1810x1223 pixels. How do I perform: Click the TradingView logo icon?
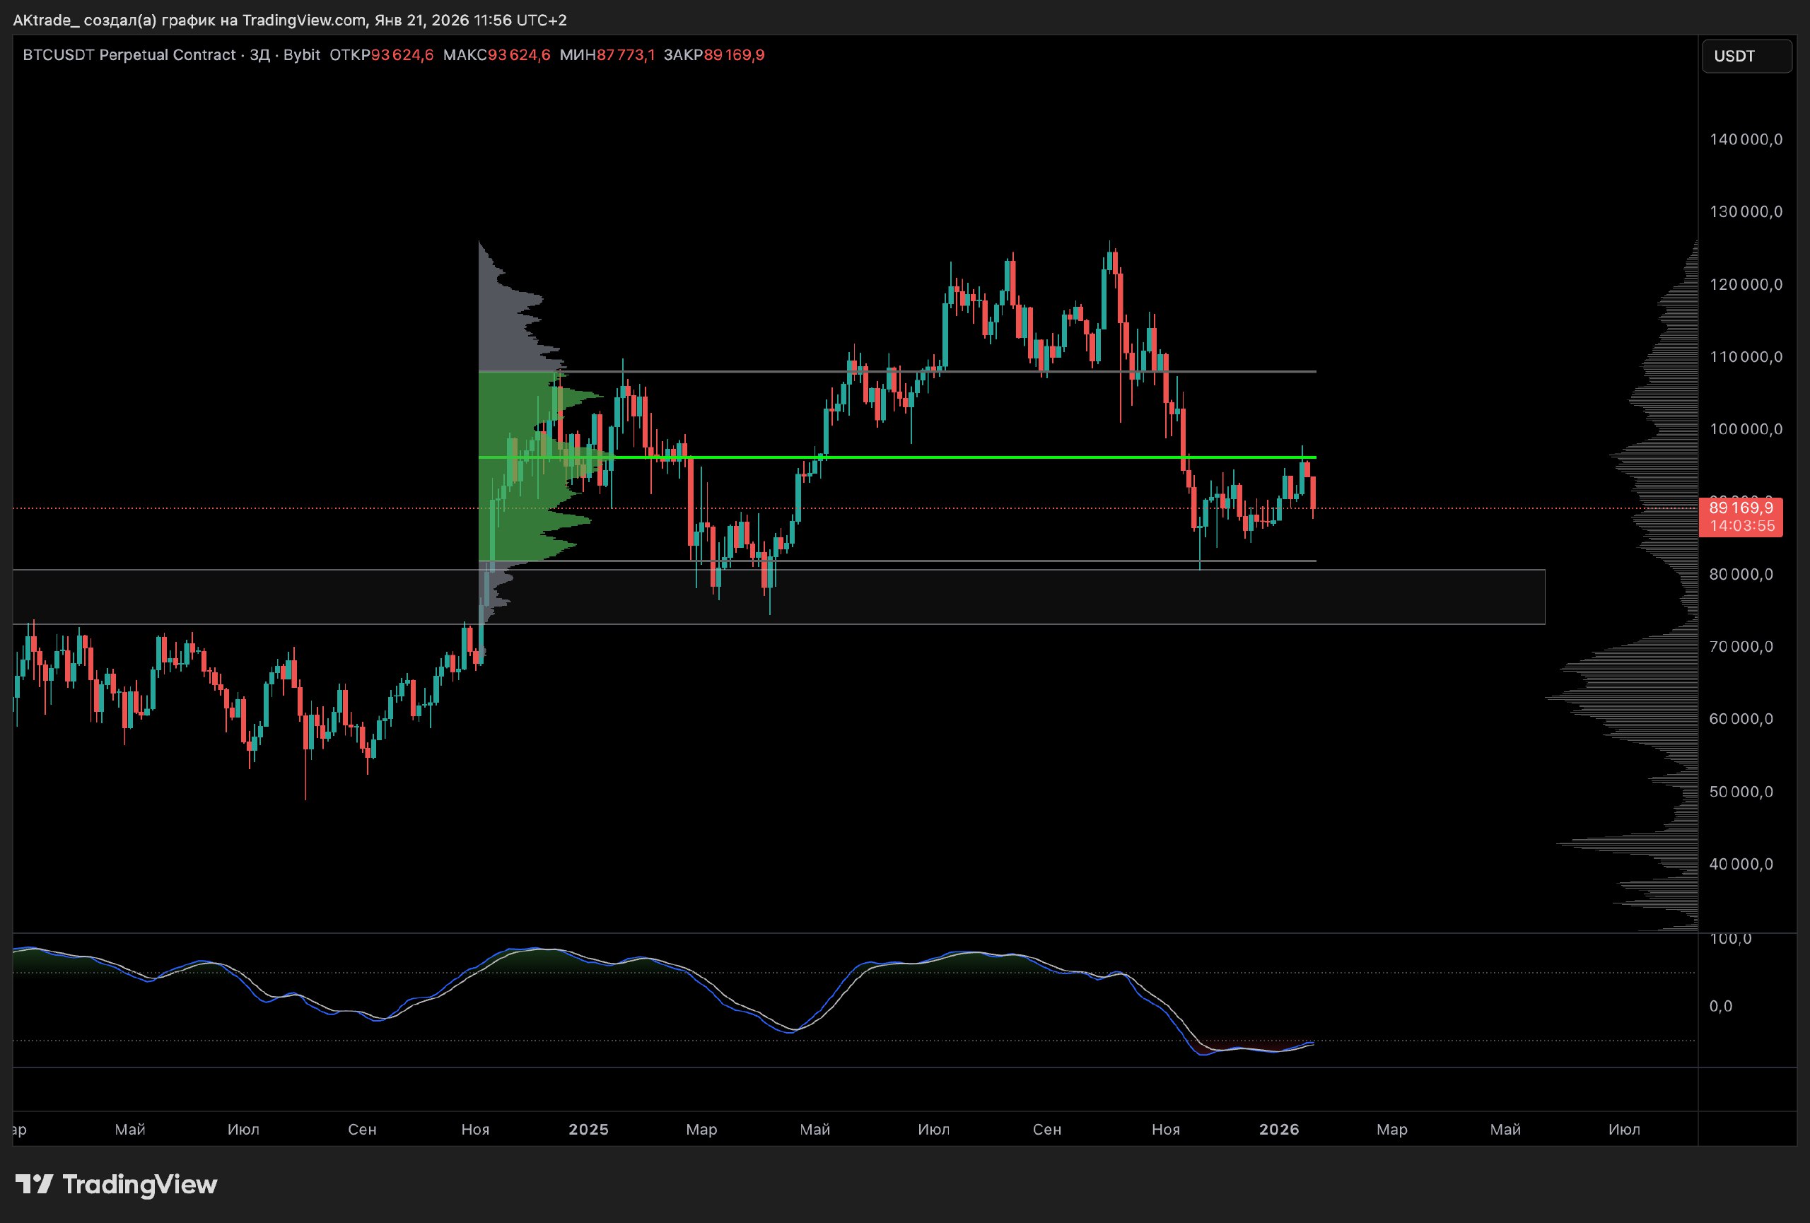34,1184
